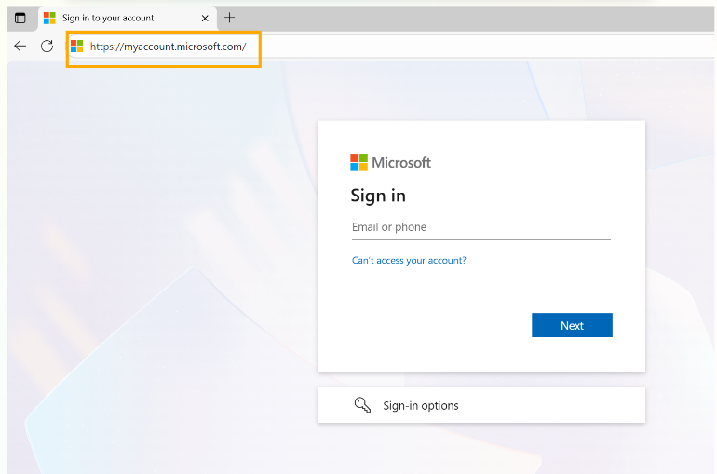Go back using the back arrow
The width and height of the screenshot is (717, 474).
coord(20,46)
